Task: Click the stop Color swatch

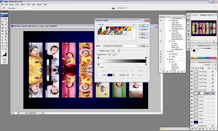Action: click(110, 75)
